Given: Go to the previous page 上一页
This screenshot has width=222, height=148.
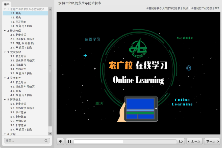Looking at the screenshot, I should coord(195,141).
